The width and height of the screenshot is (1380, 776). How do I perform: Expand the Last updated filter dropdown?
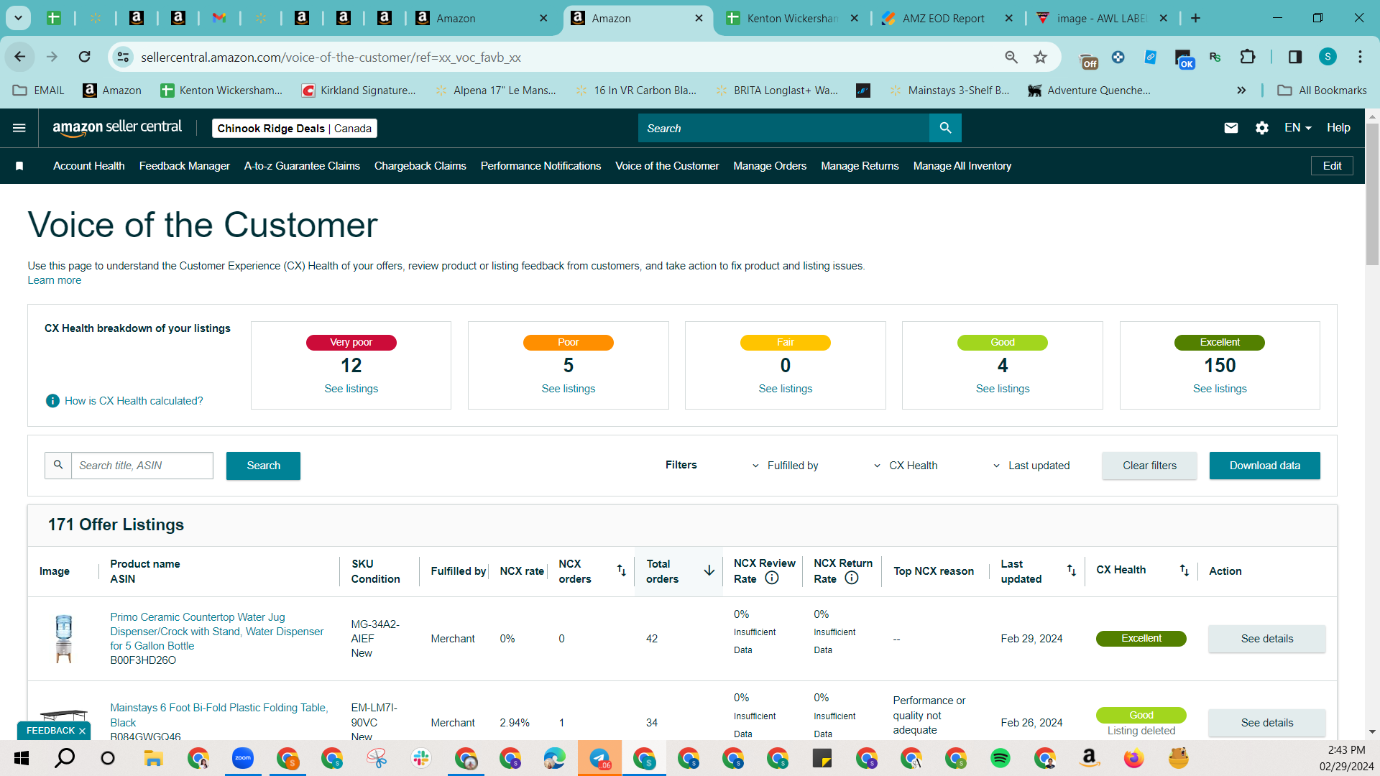(x=1031, y=466)
